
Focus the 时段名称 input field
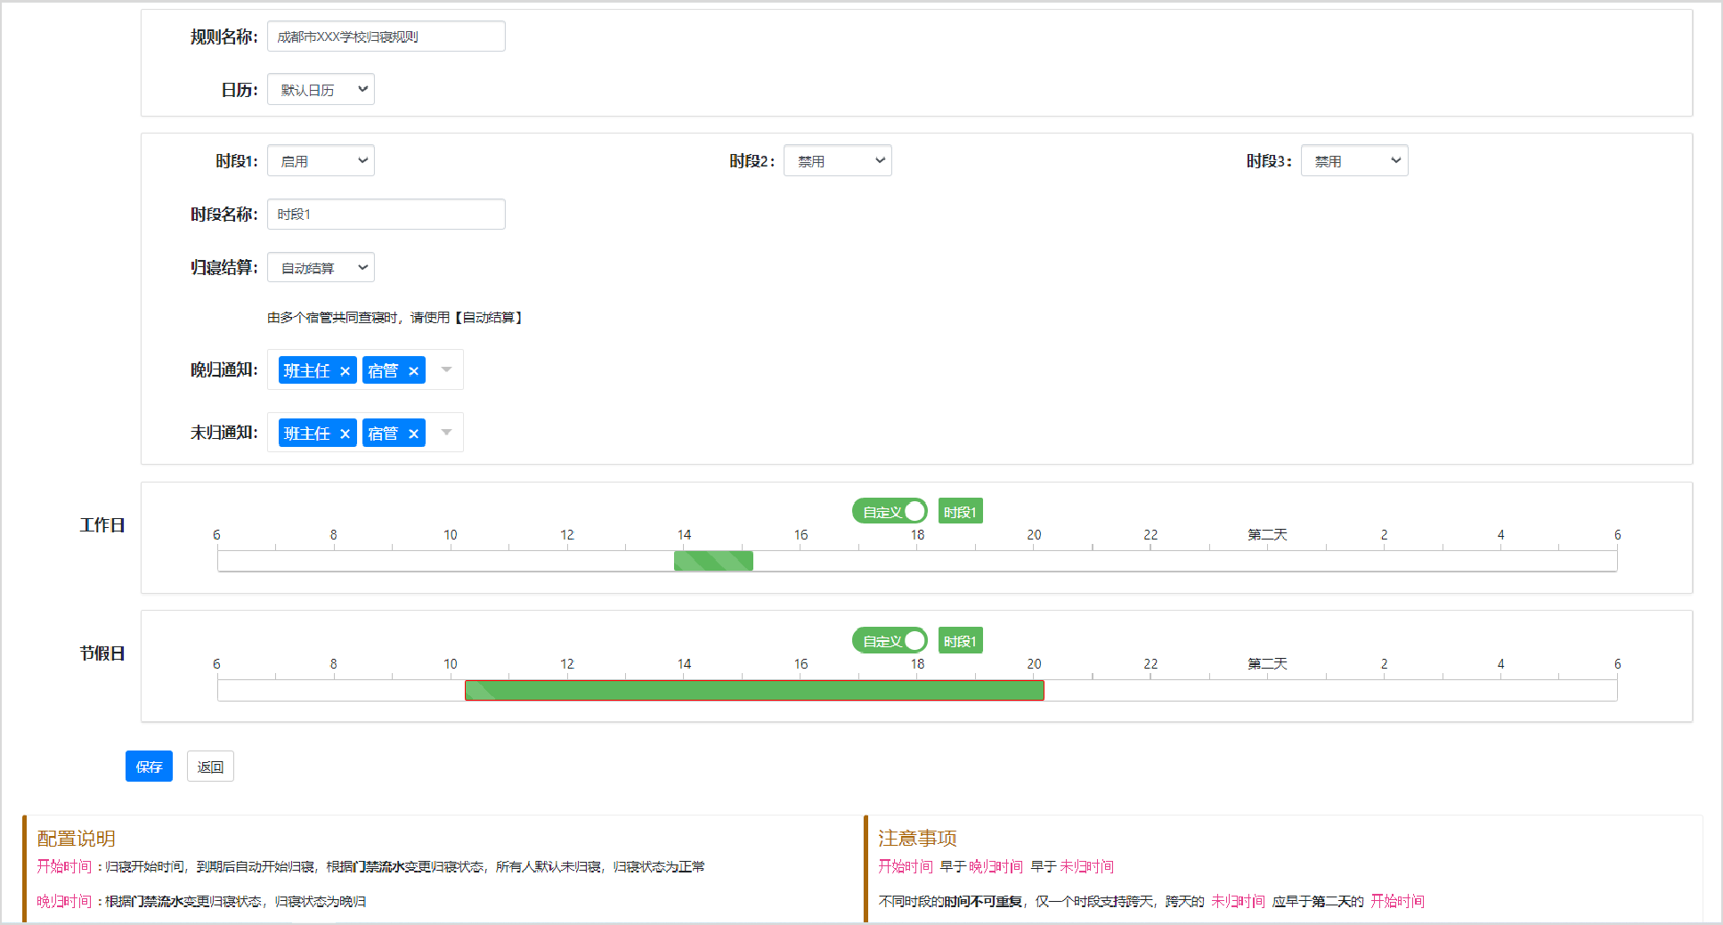pyautogui.click(x=386, y=214)
